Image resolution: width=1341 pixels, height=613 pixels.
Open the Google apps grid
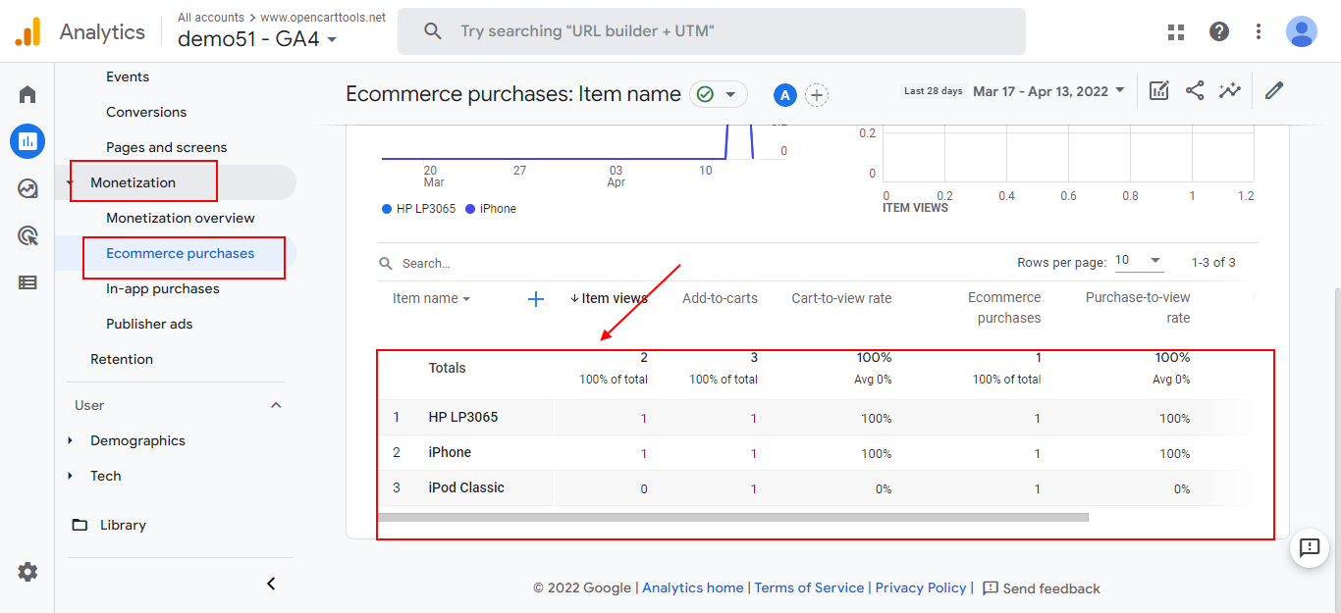point(1176,31)
